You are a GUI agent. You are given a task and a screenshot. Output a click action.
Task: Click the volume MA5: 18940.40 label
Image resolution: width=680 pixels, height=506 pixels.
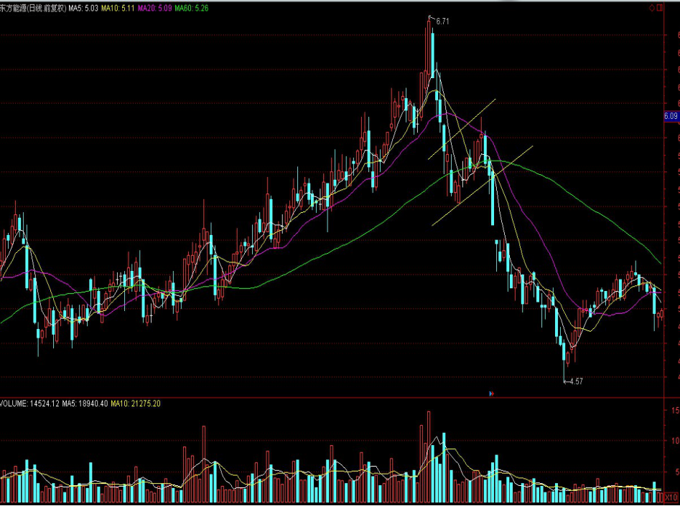pos(85,404)
